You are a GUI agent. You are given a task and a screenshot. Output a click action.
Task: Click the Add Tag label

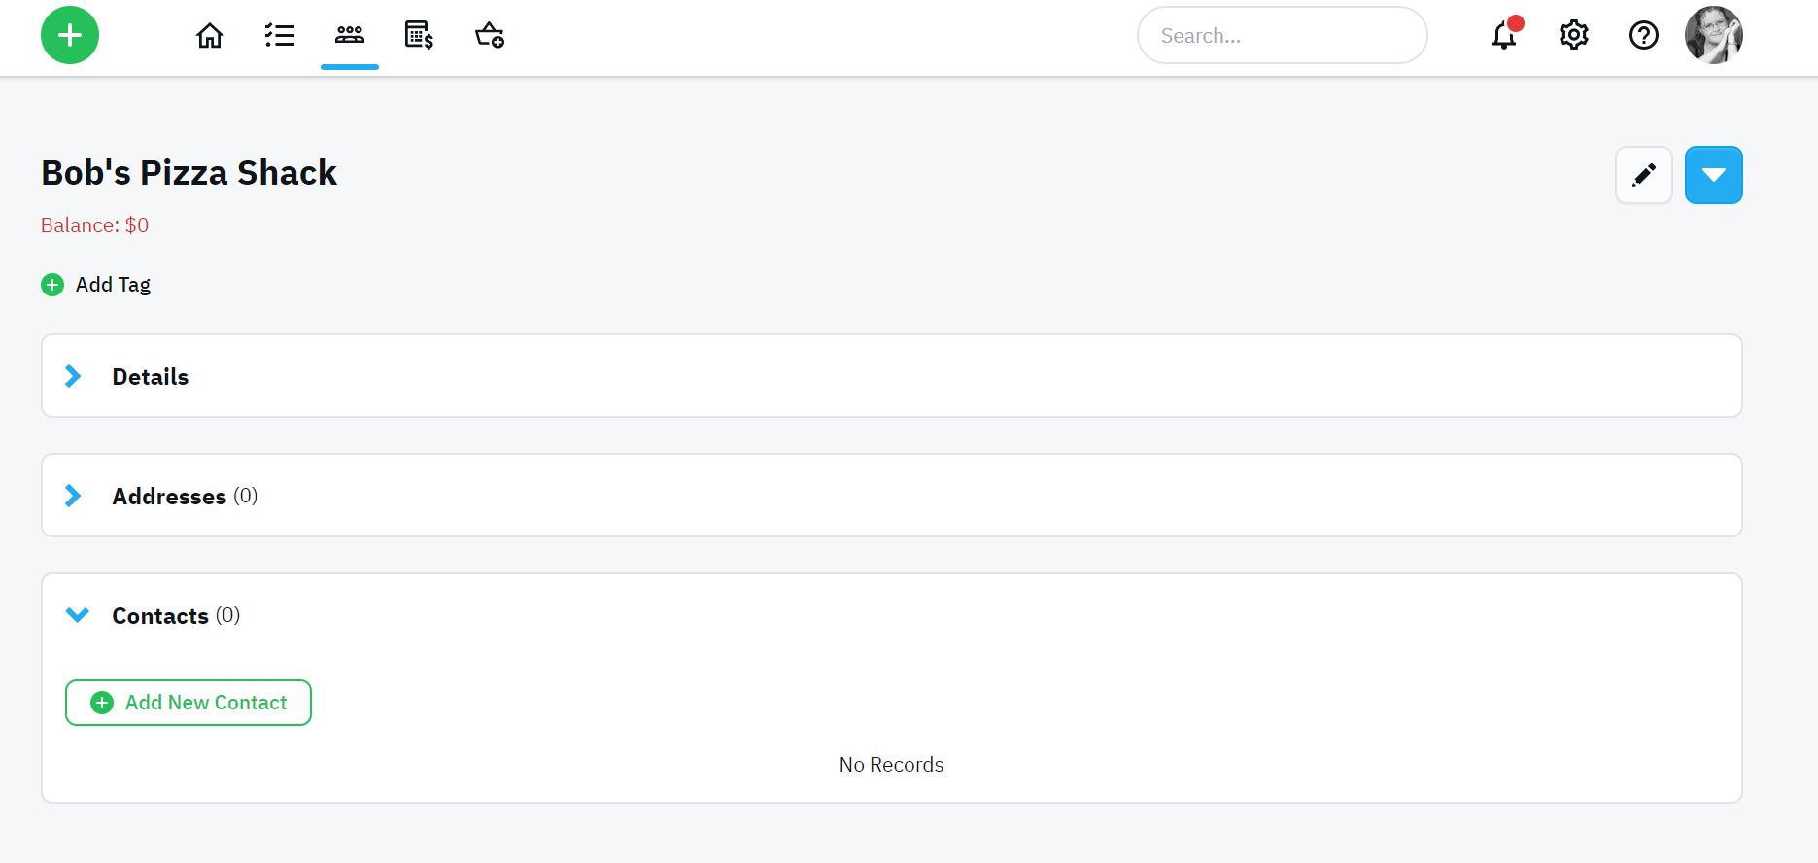114,285
